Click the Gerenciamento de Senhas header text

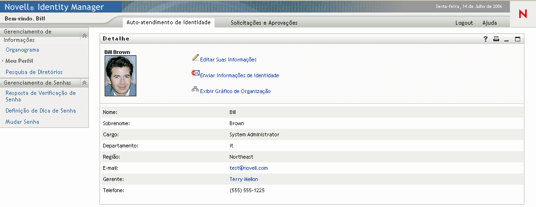pyautogui.click(x=38, y=83)
